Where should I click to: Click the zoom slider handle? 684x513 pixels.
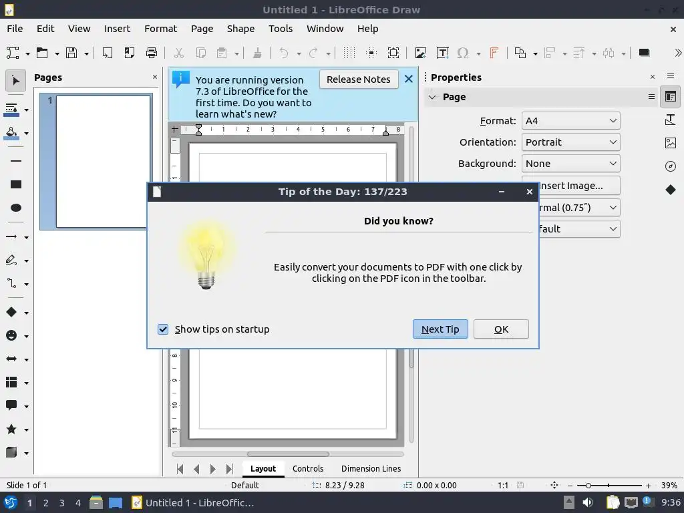point(588,486)
